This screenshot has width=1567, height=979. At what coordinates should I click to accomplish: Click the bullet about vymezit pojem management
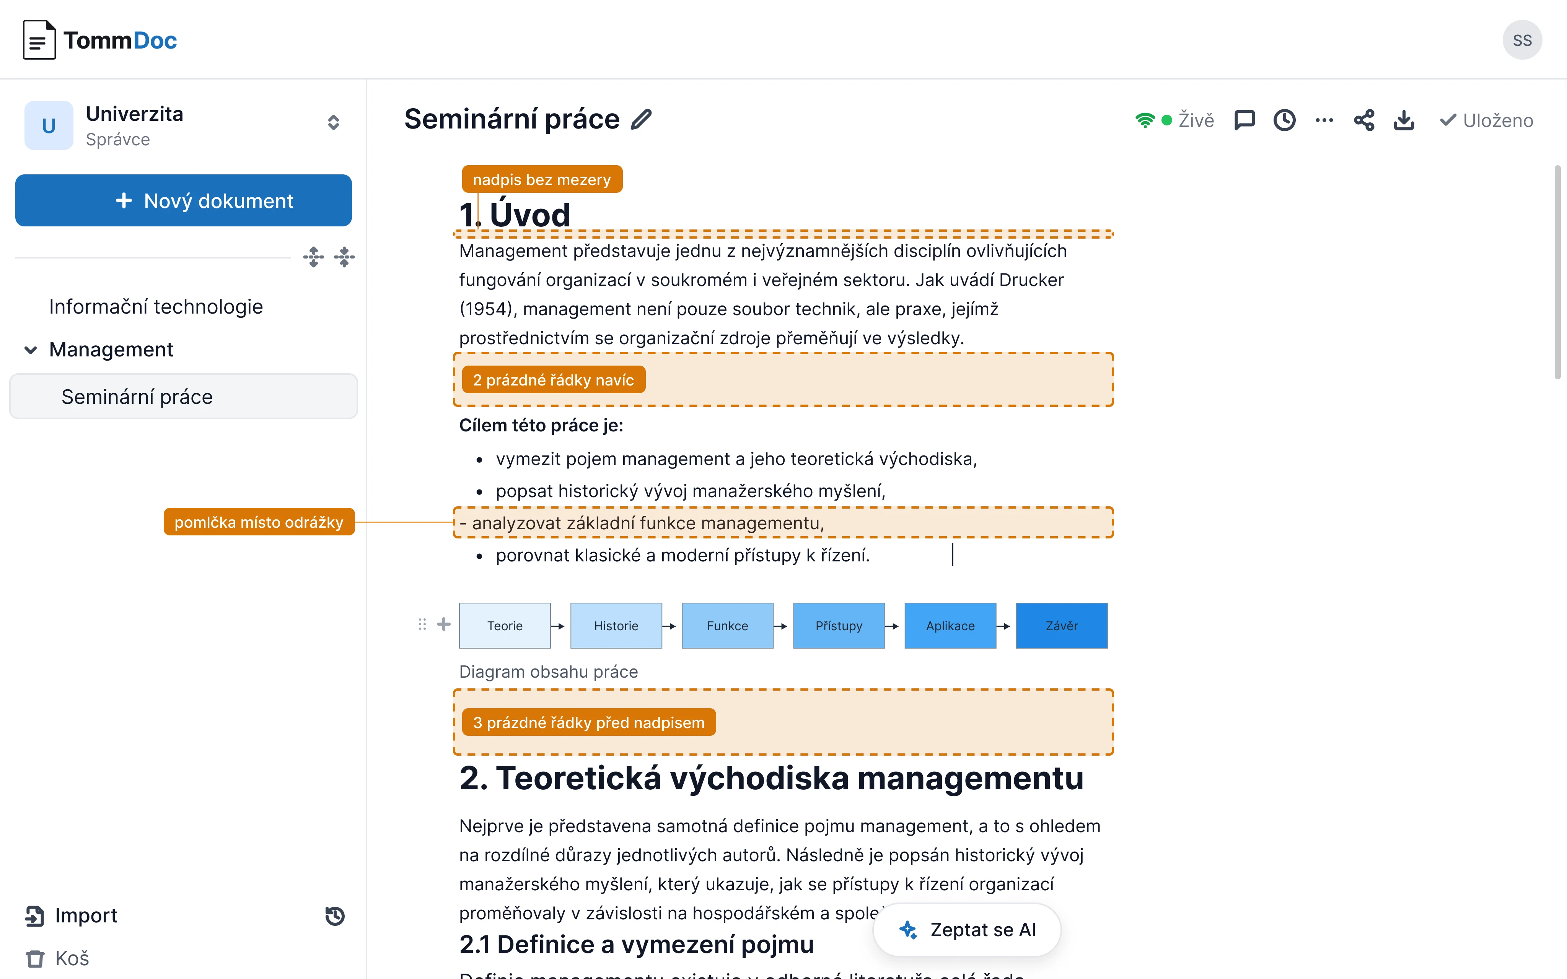click(x=736, y=459)
